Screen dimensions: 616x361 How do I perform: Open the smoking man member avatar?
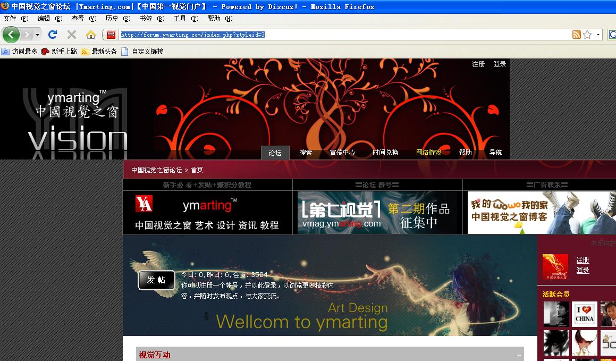556,314
